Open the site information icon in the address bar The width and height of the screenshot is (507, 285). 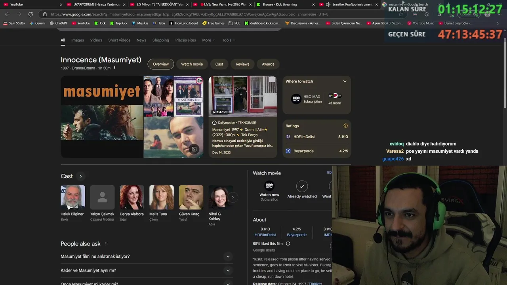[x=45, y=14]
